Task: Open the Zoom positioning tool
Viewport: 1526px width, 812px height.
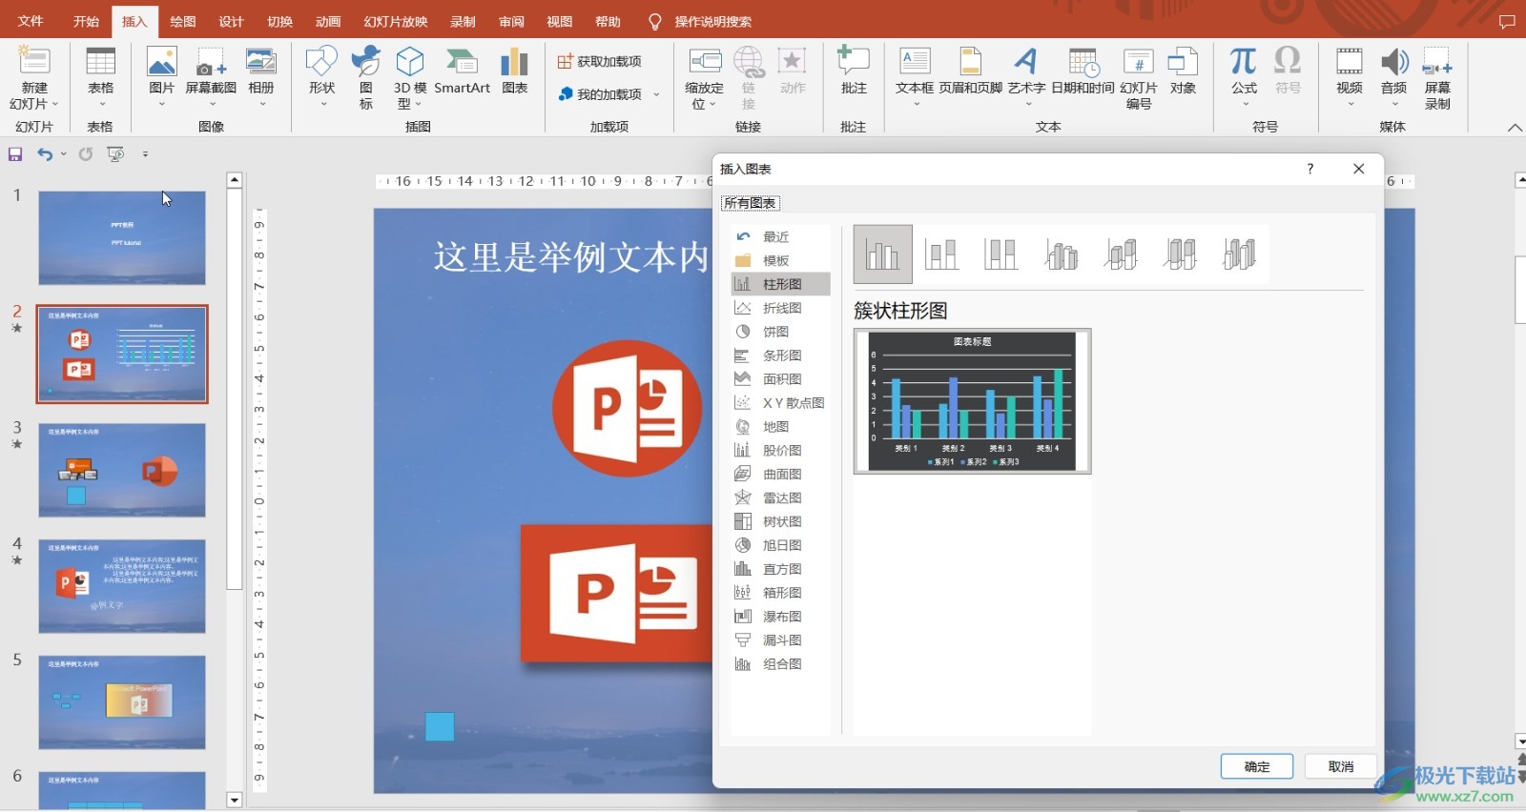Action: (704, 78)
